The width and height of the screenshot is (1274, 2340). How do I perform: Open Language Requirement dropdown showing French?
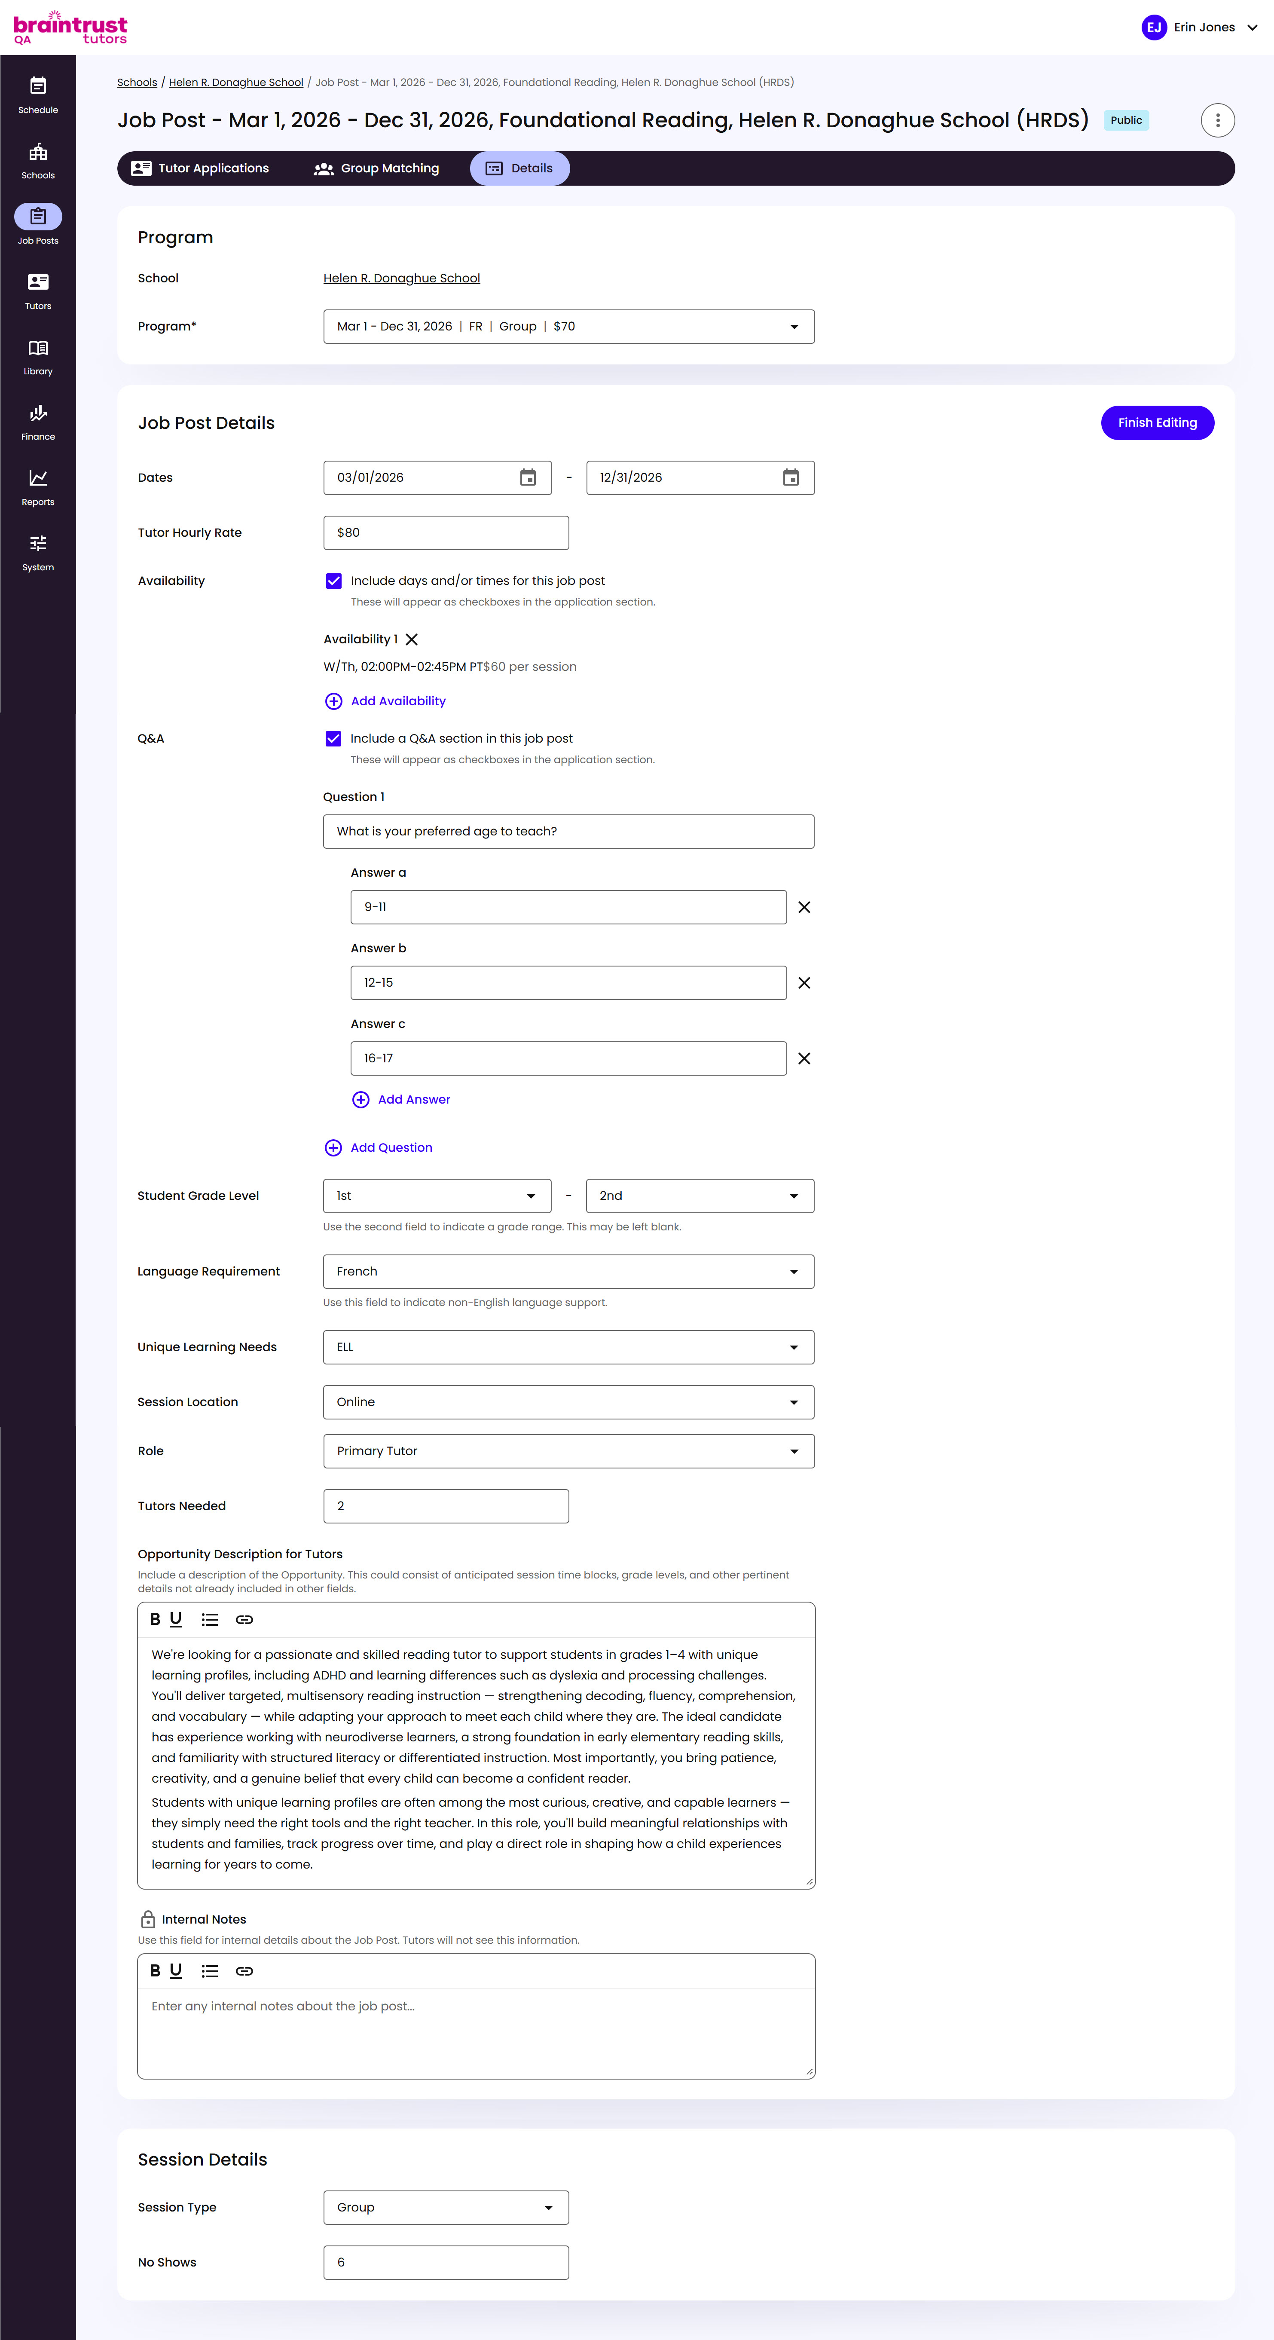[x=568, y=1272]
